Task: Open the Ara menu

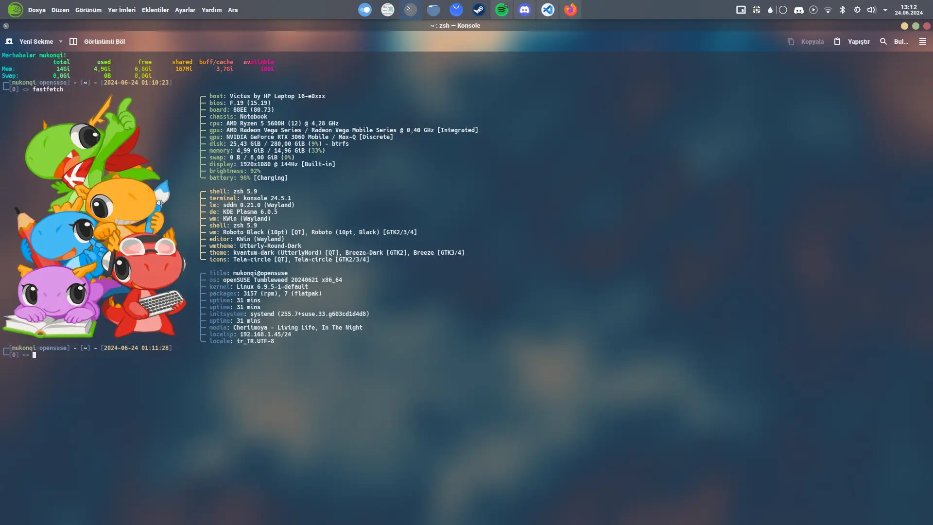Action: coord(233,10)
